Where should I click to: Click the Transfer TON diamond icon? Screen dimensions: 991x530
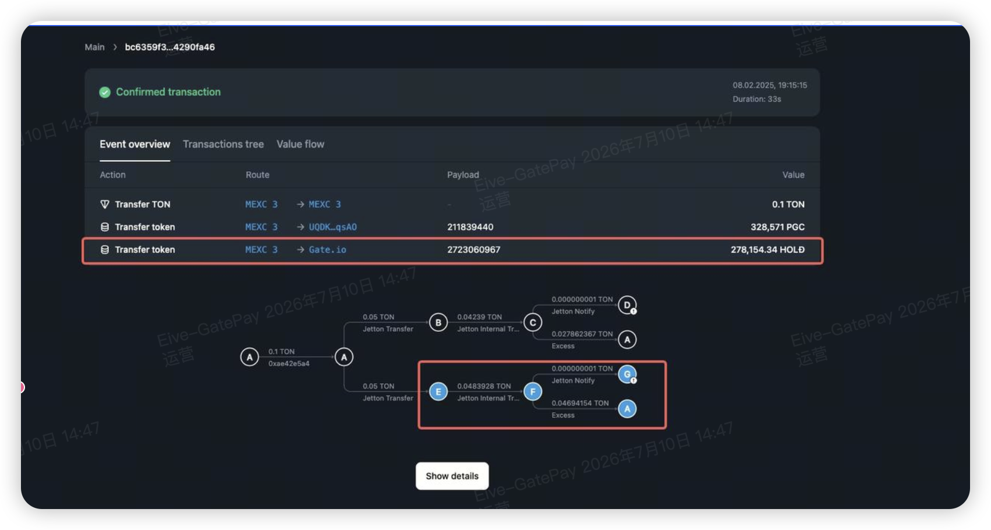[x=105, y=204]
